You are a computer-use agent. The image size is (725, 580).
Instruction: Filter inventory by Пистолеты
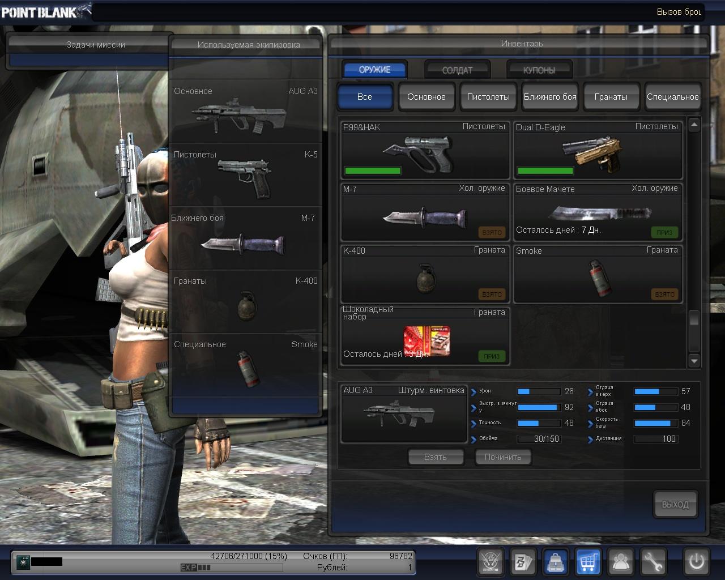click(x=488, y=97)
